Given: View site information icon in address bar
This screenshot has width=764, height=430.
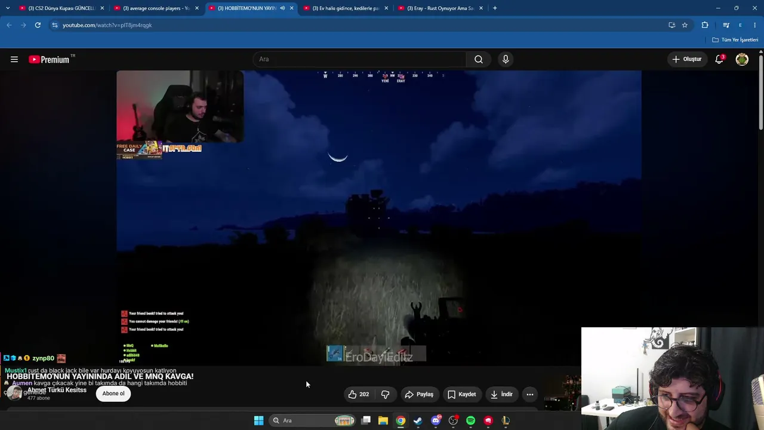Looking at the screenshot, I should pyautogui.click(x=54, y=25).
